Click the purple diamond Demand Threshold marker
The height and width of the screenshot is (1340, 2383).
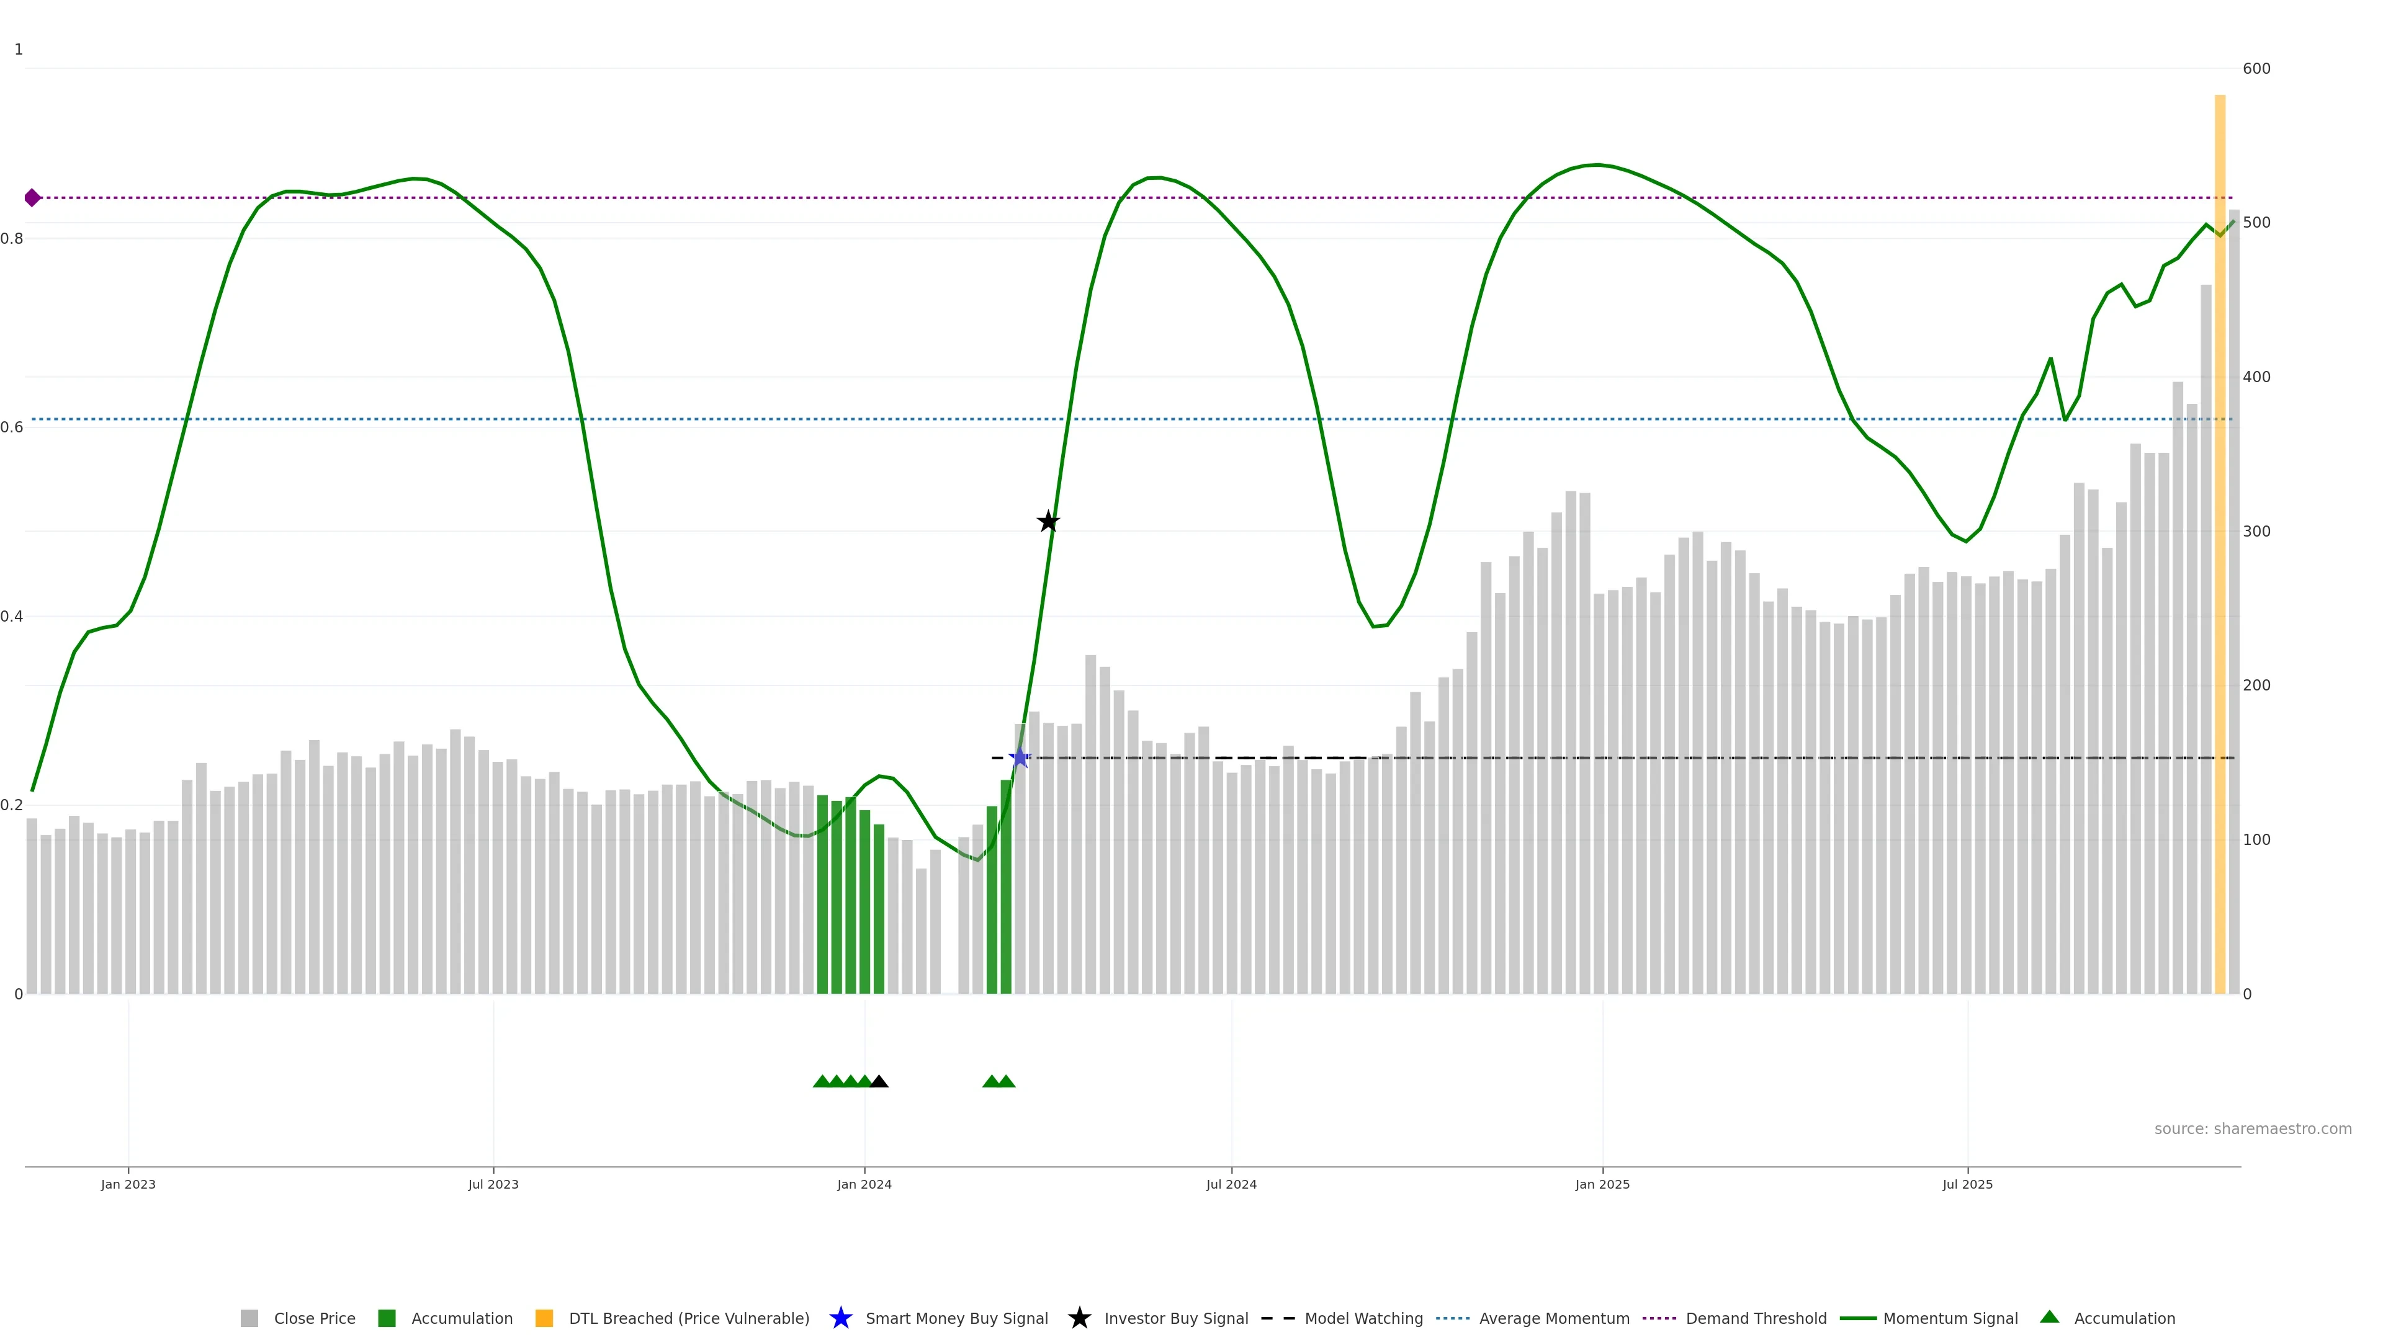tap(32, 198)
